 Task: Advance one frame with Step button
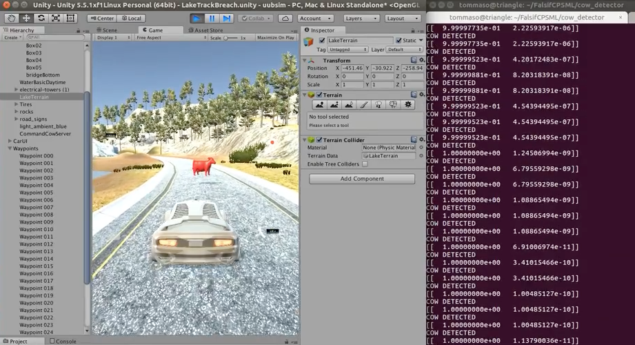point(227,18)
